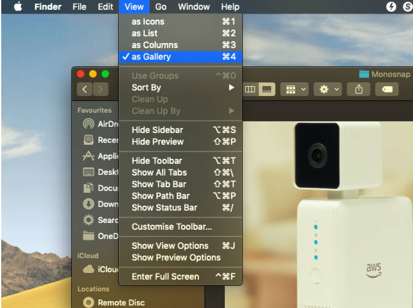Click the Edit Tags toolbar button
The width and height of the screenshot is (413, 308).
click(x=387, y=89)
